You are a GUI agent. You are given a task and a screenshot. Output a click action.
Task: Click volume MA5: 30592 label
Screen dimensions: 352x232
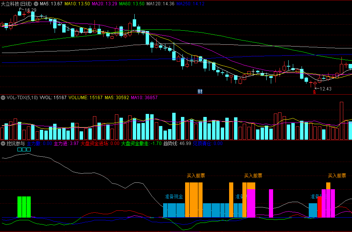[117, 98]
